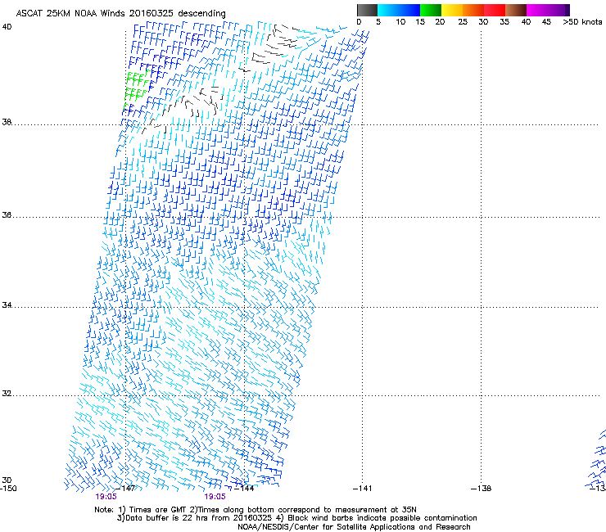Click the green 15-20 knots color swatch
This screenshot has width=606, height=532.
click(x=431, y=10)
